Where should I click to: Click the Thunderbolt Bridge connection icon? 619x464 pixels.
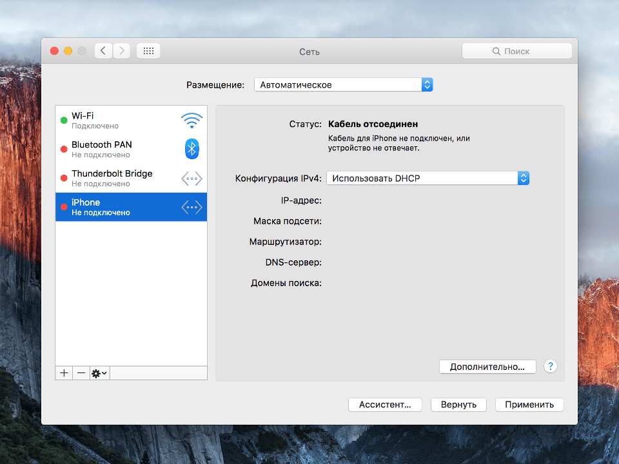[x=192, y=178]
